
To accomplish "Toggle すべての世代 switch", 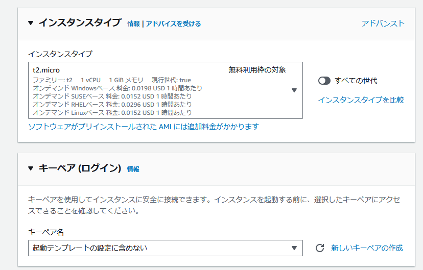I will (x=324, y=81).
